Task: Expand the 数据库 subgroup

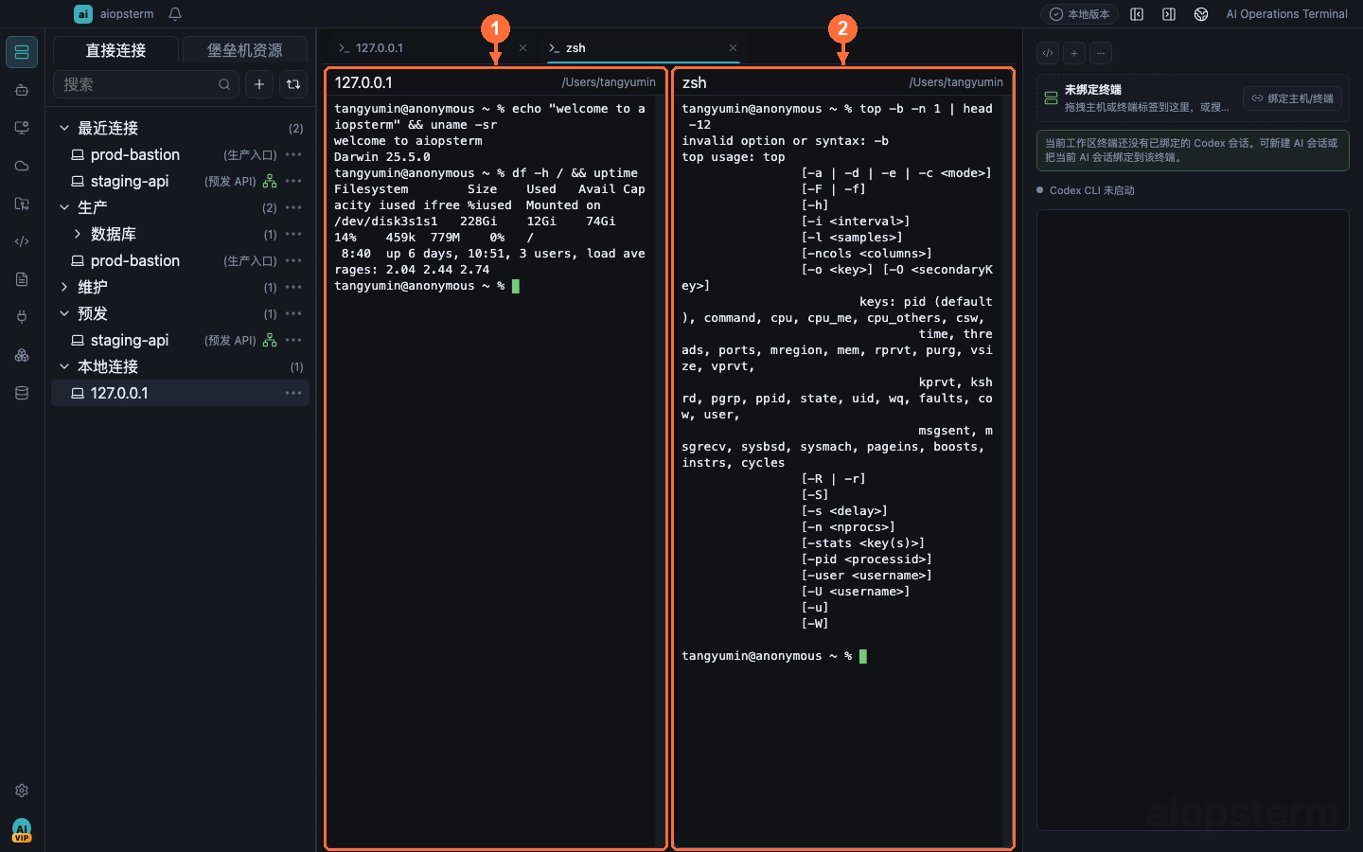Action: (78, 234)
